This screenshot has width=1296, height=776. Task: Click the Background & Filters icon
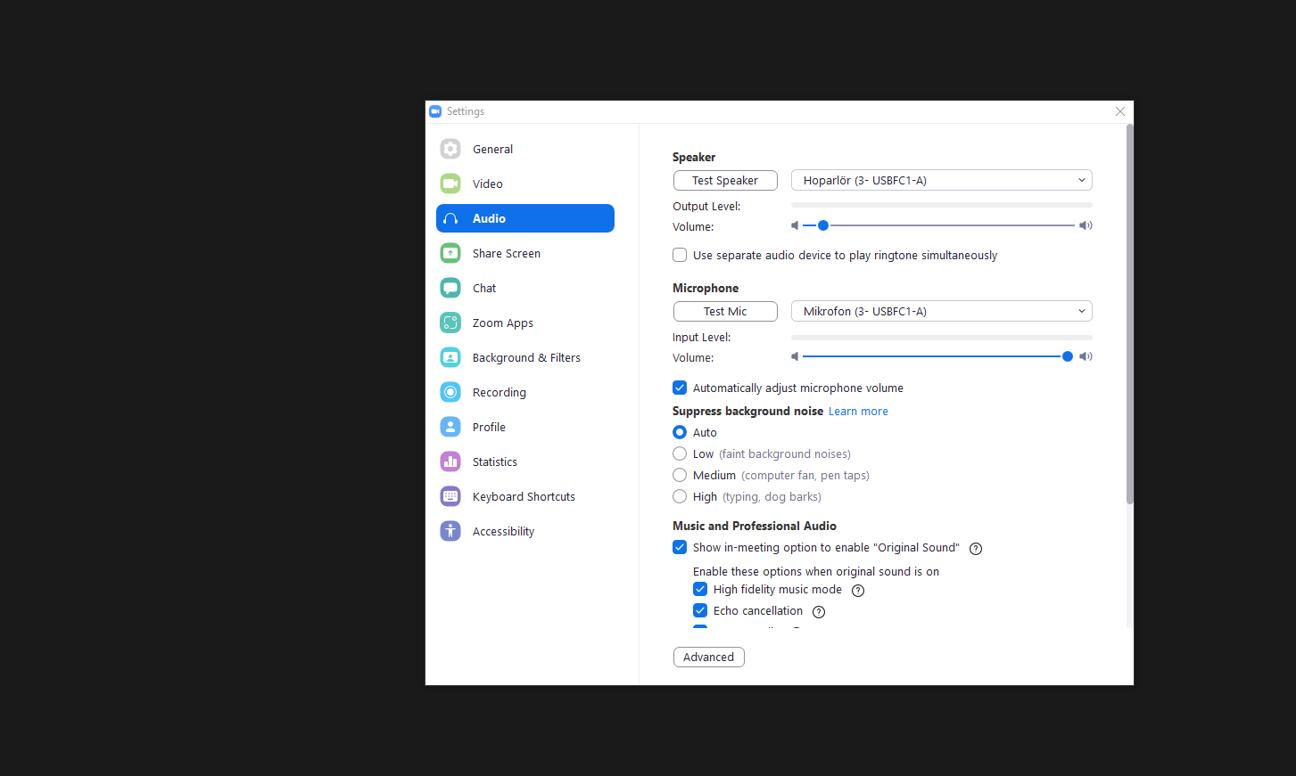[x=450, y=357]
